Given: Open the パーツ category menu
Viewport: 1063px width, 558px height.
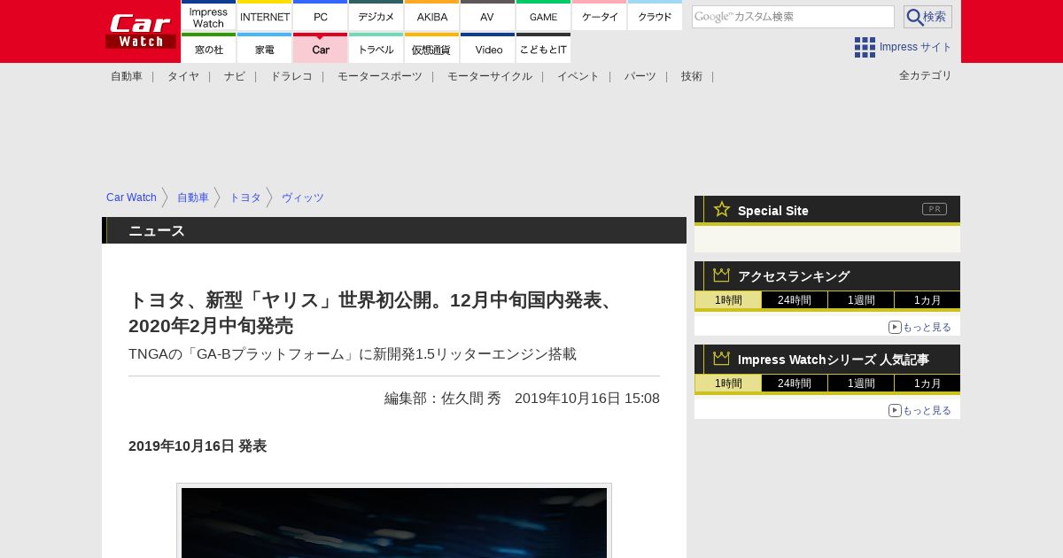Looking at the screenshot, I should (640, 76).
